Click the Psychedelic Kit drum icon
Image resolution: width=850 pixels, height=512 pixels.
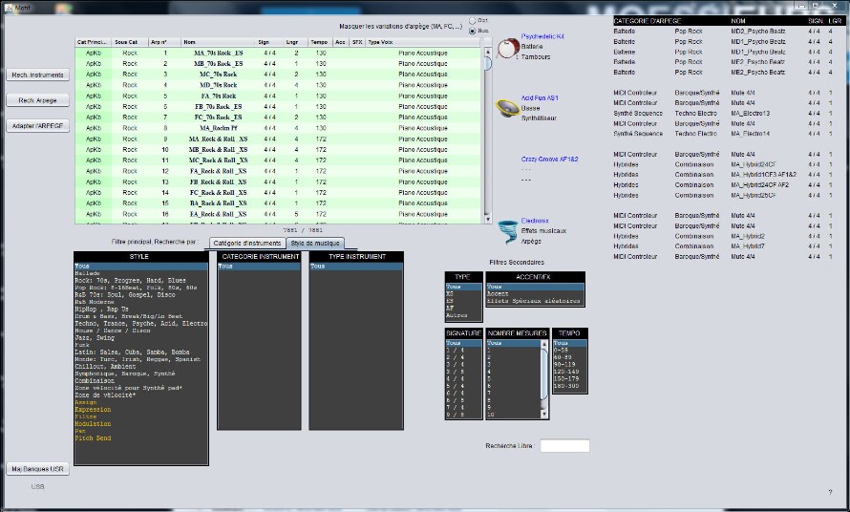point(508,49)
